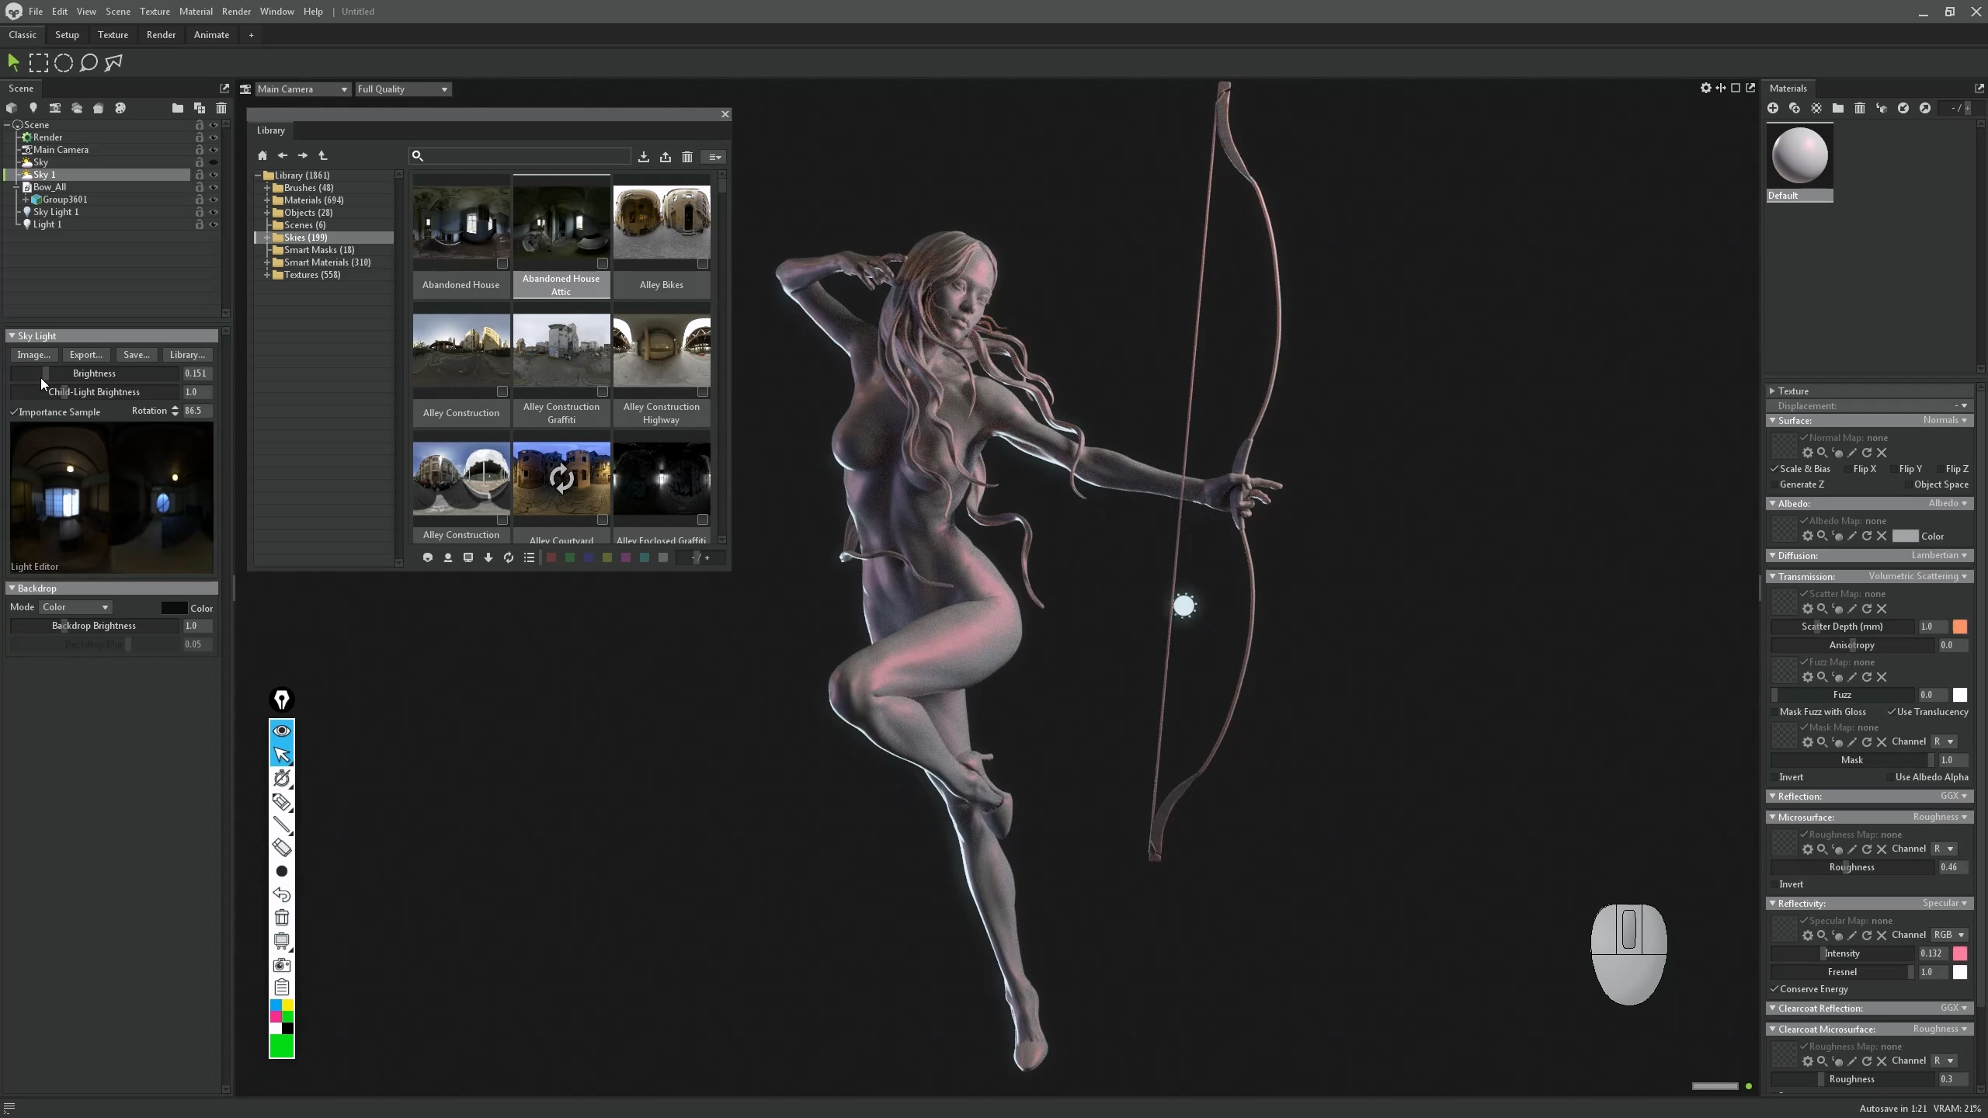Select the rectangular marquee selection tool
1988x1118 pixels.
pos(38,63)
